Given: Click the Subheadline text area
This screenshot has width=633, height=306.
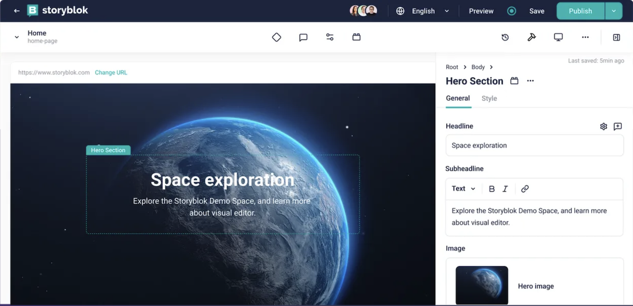Looking at the screenshot, I should click(x=535, y=217).
